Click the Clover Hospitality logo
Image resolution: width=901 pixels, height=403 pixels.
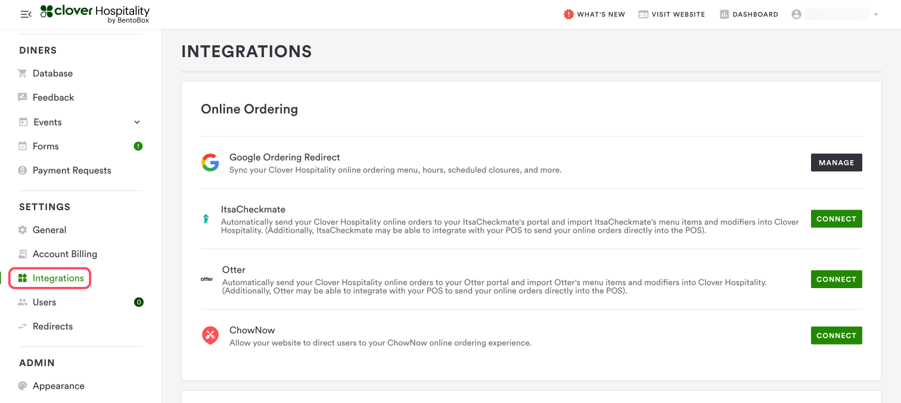point(95,14)
